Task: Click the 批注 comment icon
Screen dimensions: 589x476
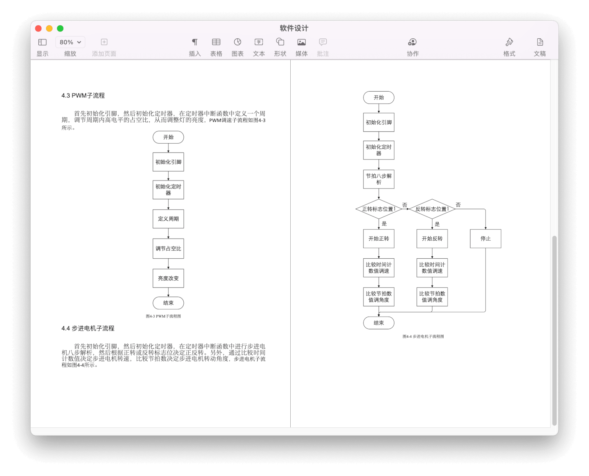Action: (323, 42)
